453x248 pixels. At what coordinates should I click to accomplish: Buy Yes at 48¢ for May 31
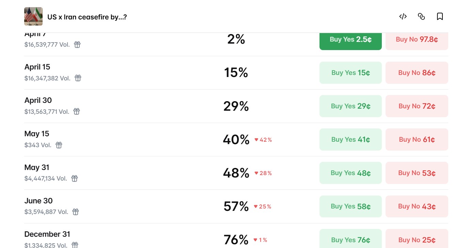(x=350, y=173)
